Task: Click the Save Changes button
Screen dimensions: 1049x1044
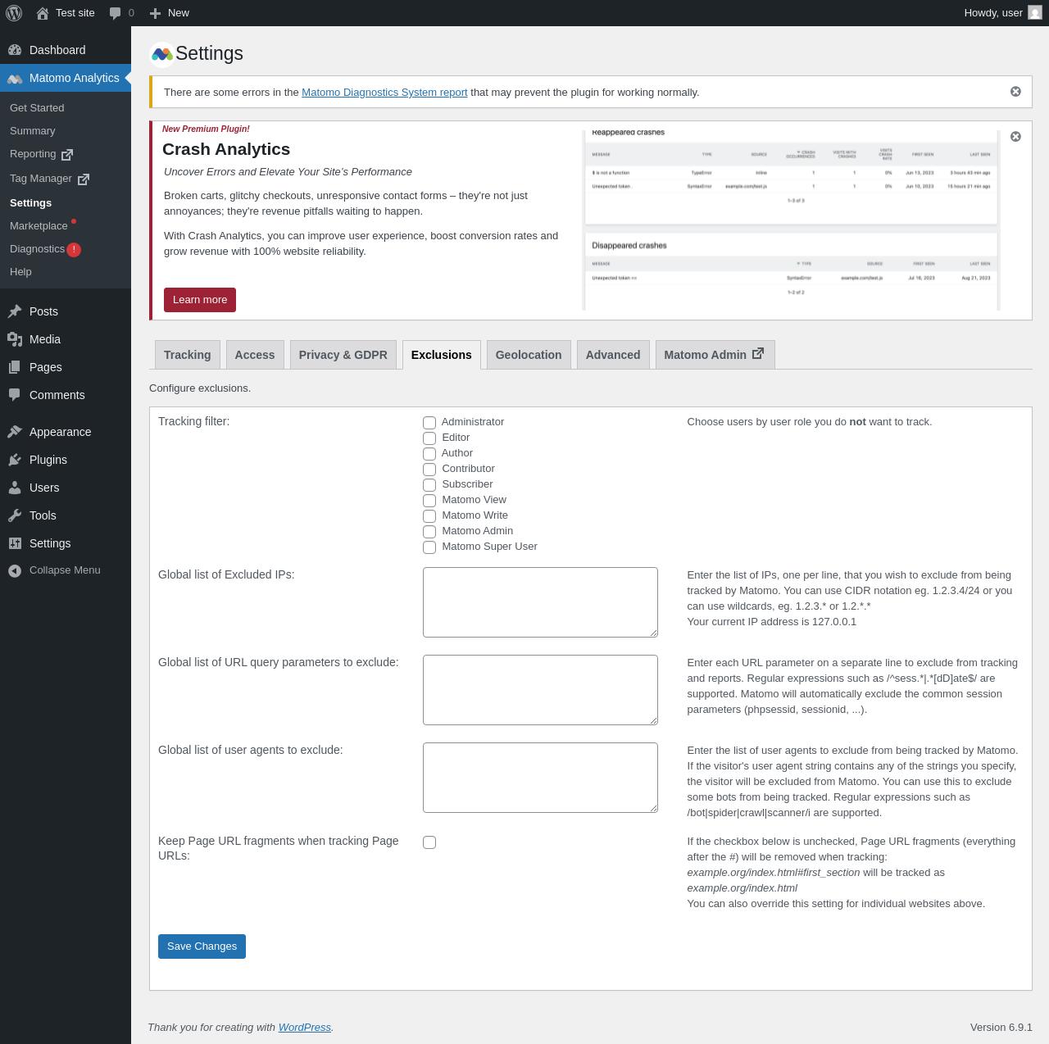Action: (x=202, y=946)
